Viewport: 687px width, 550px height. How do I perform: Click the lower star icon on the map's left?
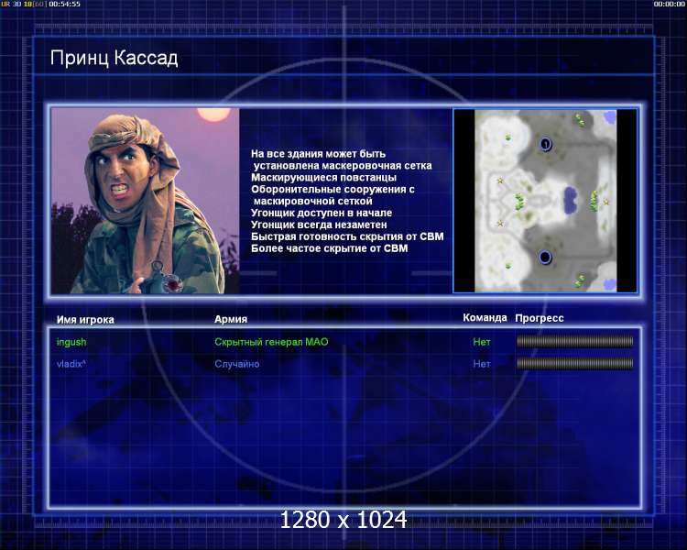pyautogui.click(x=500, y=224)
